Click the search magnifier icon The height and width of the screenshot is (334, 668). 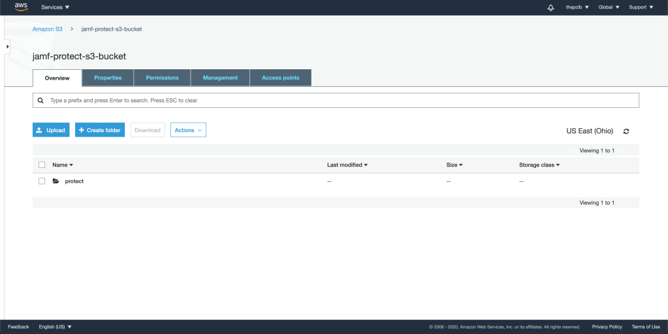(40, 101)
